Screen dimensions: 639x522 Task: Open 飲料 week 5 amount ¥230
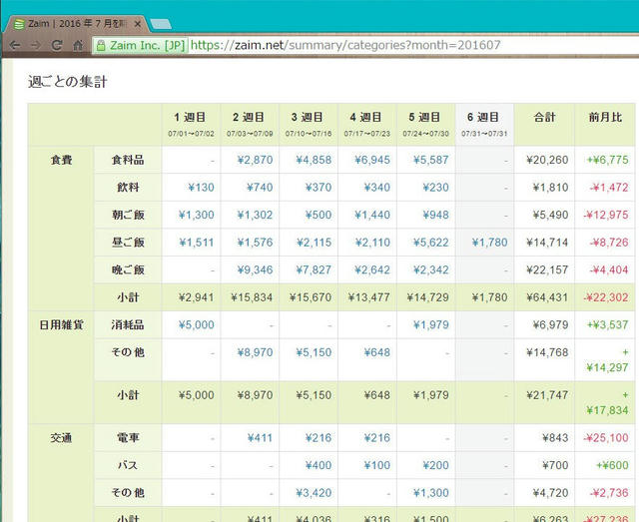(x=435, y=188)
